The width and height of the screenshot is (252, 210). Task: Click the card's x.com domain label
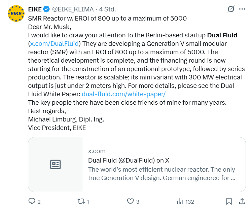(x=97, y=151)
